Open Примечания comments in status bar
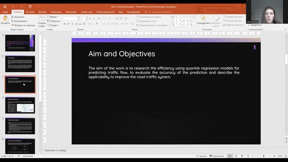This screenshot has height=162, width=288. pos(217,156)
